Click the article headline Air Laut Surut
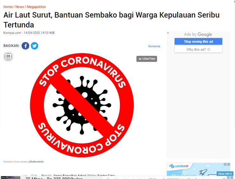The width and height of the screenshot is (235, 179). (x=111, y=20)
